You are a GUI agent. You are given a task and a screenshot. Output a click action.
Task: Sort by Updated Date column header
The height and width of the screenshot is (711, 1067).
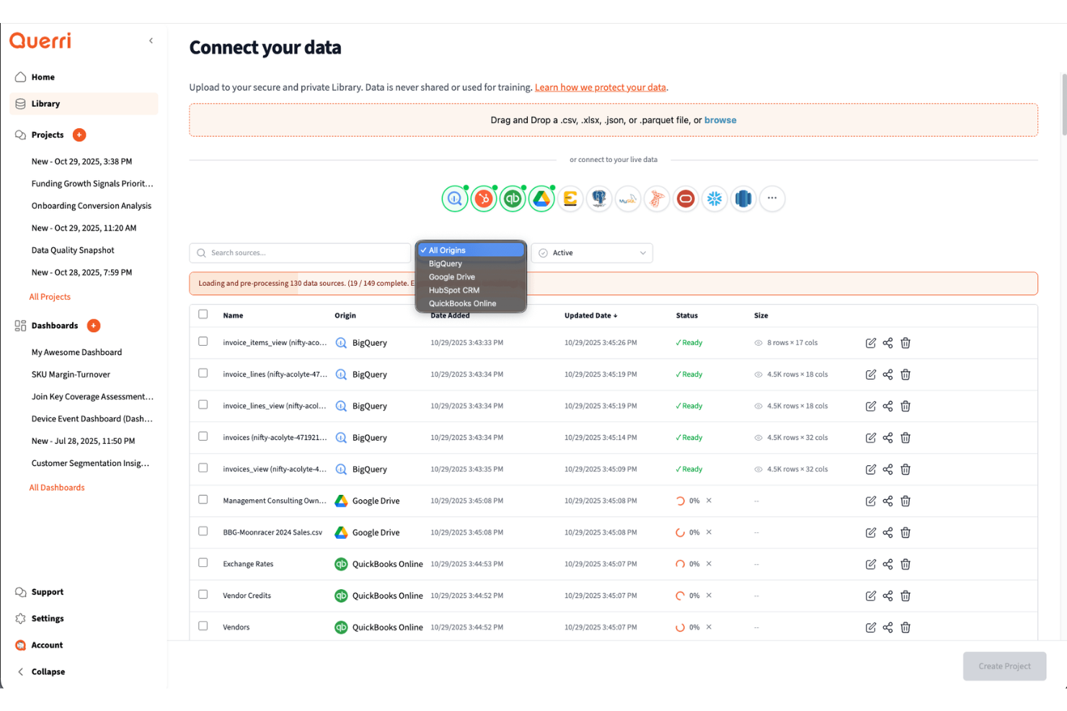point(590,316)
